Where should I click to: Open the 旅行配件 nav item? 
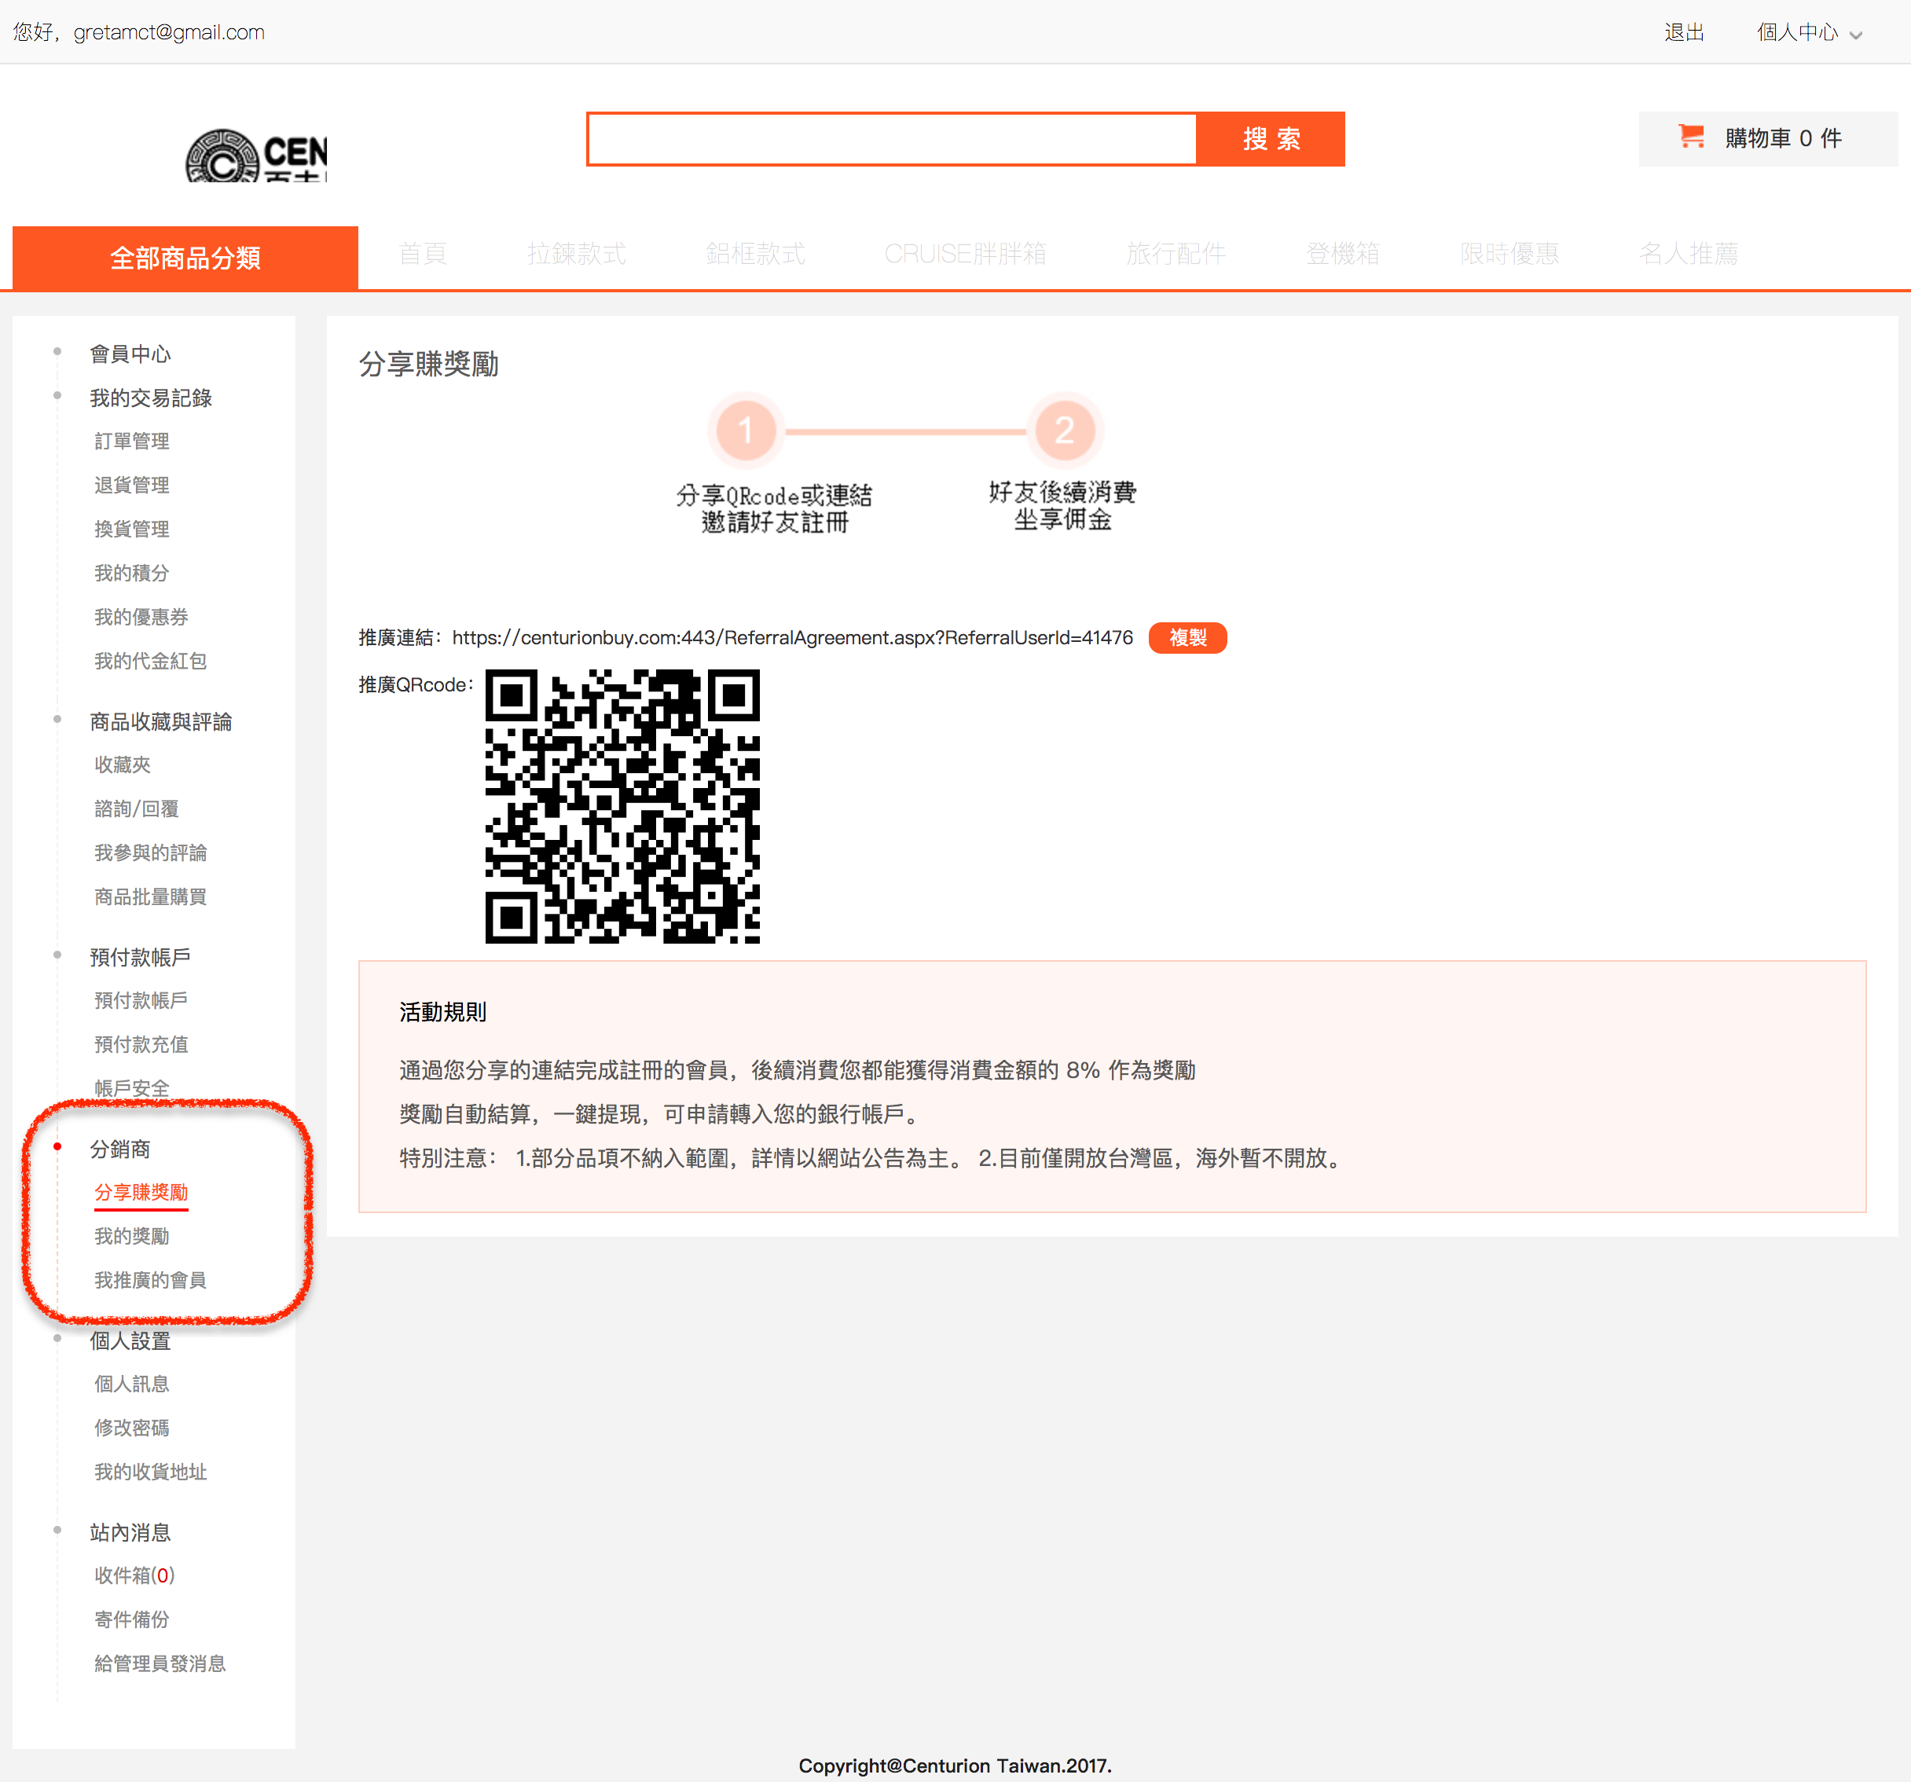pyautogui.click(x=1176, y=254)
